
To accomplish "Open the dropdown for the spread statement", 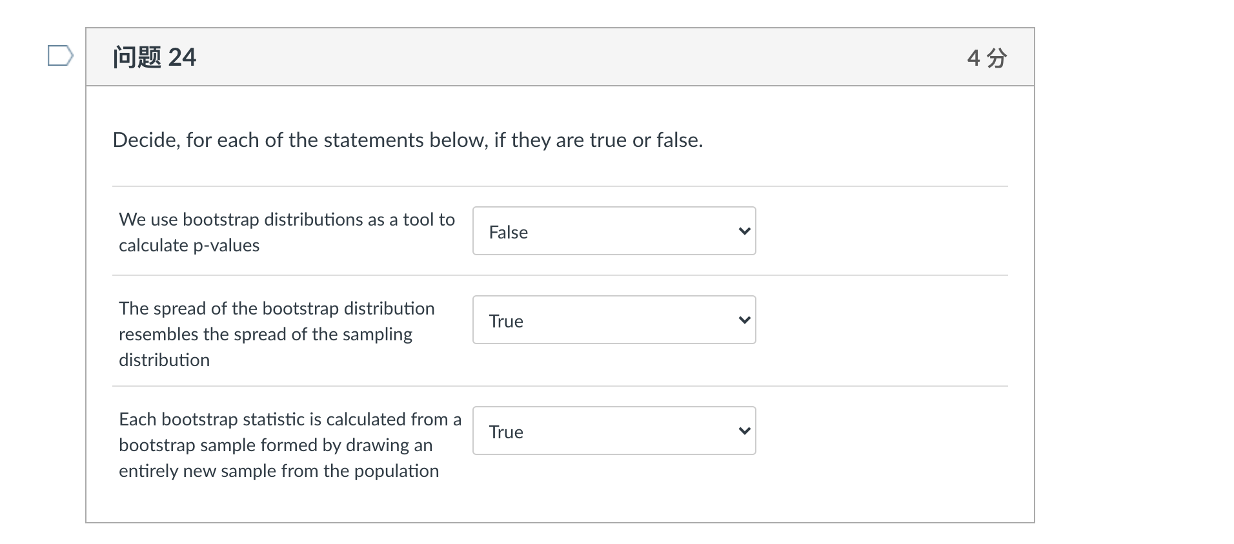I will (613, 320).
